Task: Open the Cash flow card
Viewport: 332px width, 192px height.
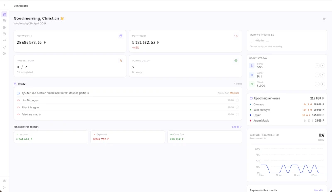Action: [205, 137]
